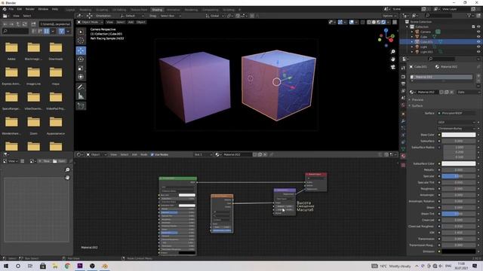The image size is (483, 271).
Task: Hide the Light object via eye icon
Action: [478, 47]
